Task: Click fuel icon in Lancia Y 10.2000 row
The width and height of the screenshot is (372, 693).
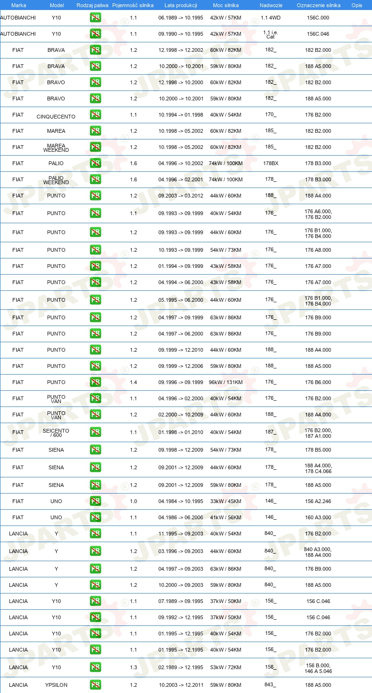Action: (x=95, y=585)
